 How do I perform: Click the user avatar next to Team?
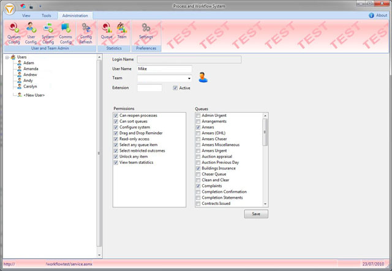tap(203, 78)
